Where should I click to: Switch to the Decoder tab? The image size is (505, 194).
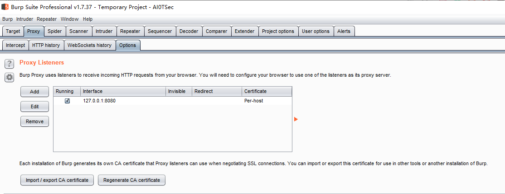[x=189, y=31]
